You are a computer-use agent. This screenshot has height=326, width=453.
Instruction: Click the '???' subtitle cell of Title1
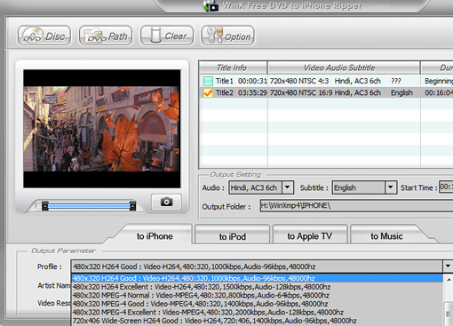pos(396,81)
